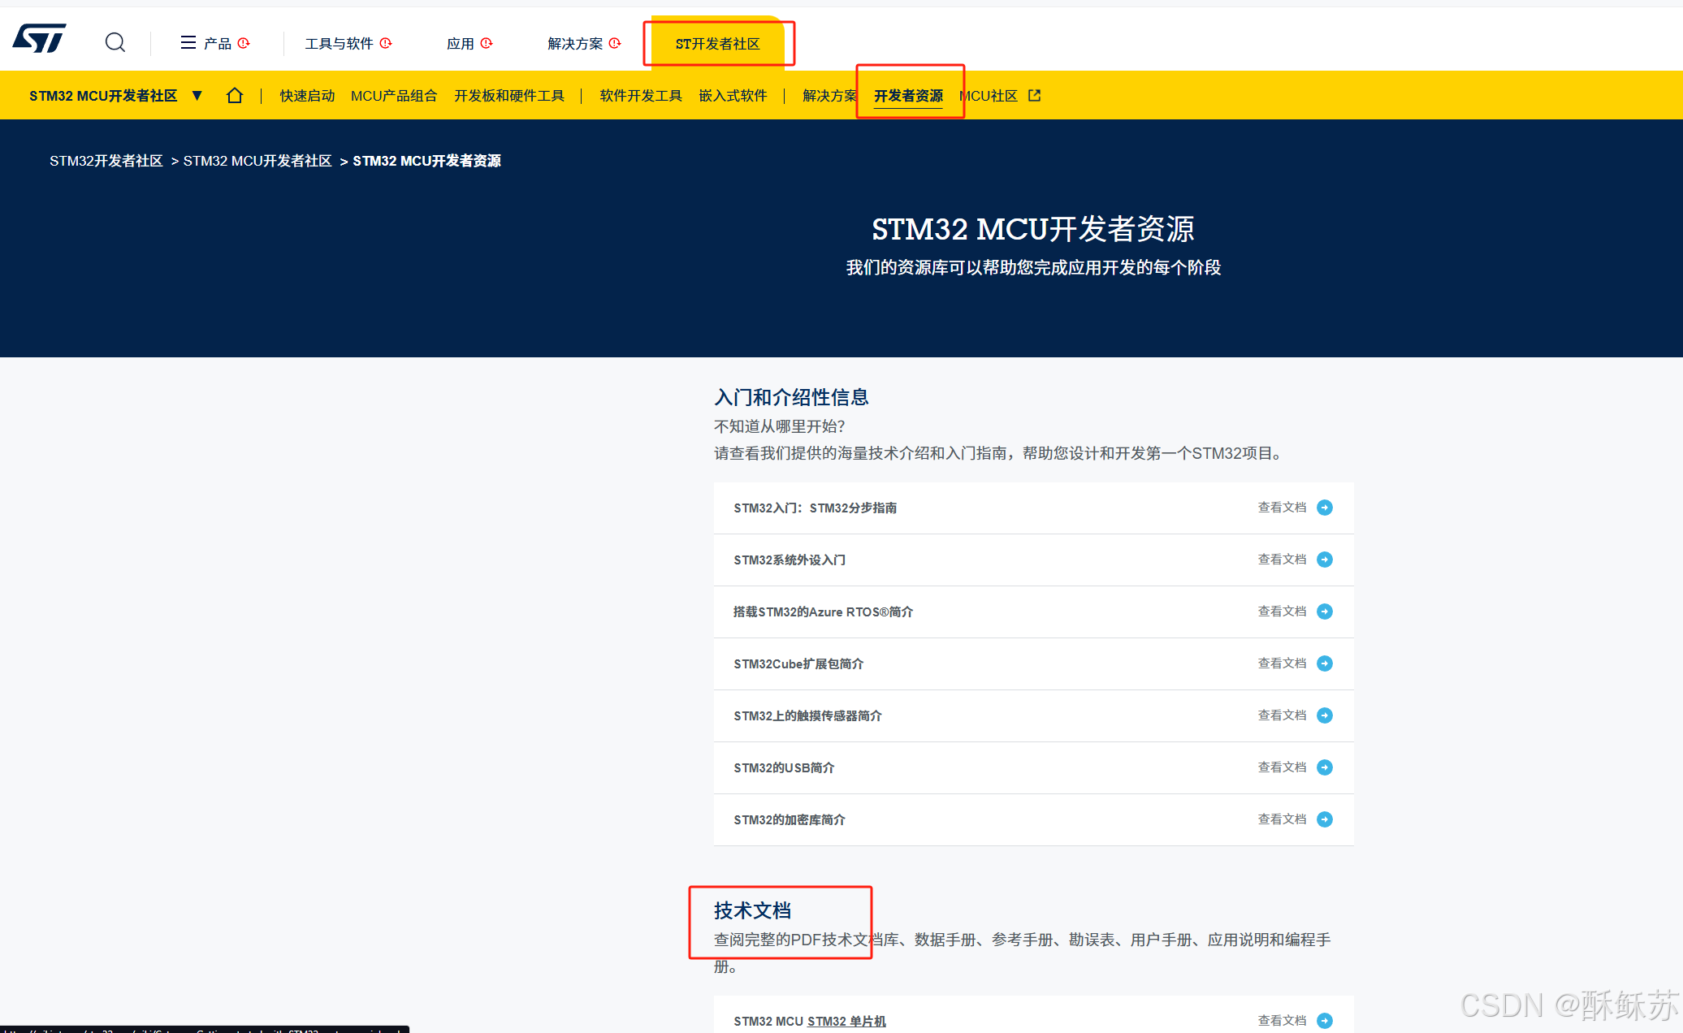The width and height of the screenshot is (1683, 1033).
Task: Expand the STM32 MCU开发者社区 dropdown arrow
Action: tap(197, 96)
